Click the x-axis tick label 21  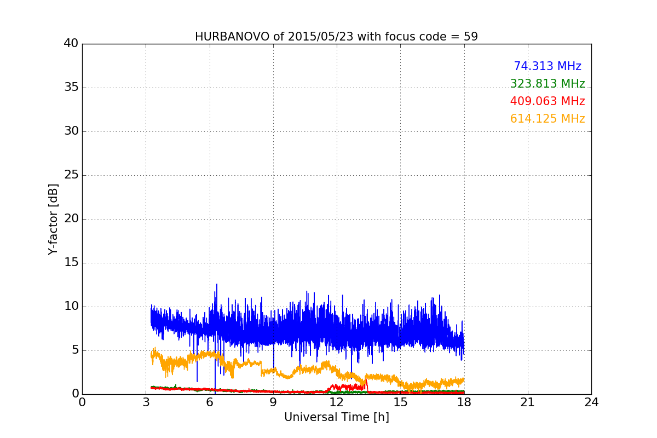[528, 402]
